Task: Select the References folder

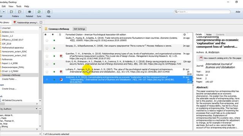Action: tap(7, 59)
